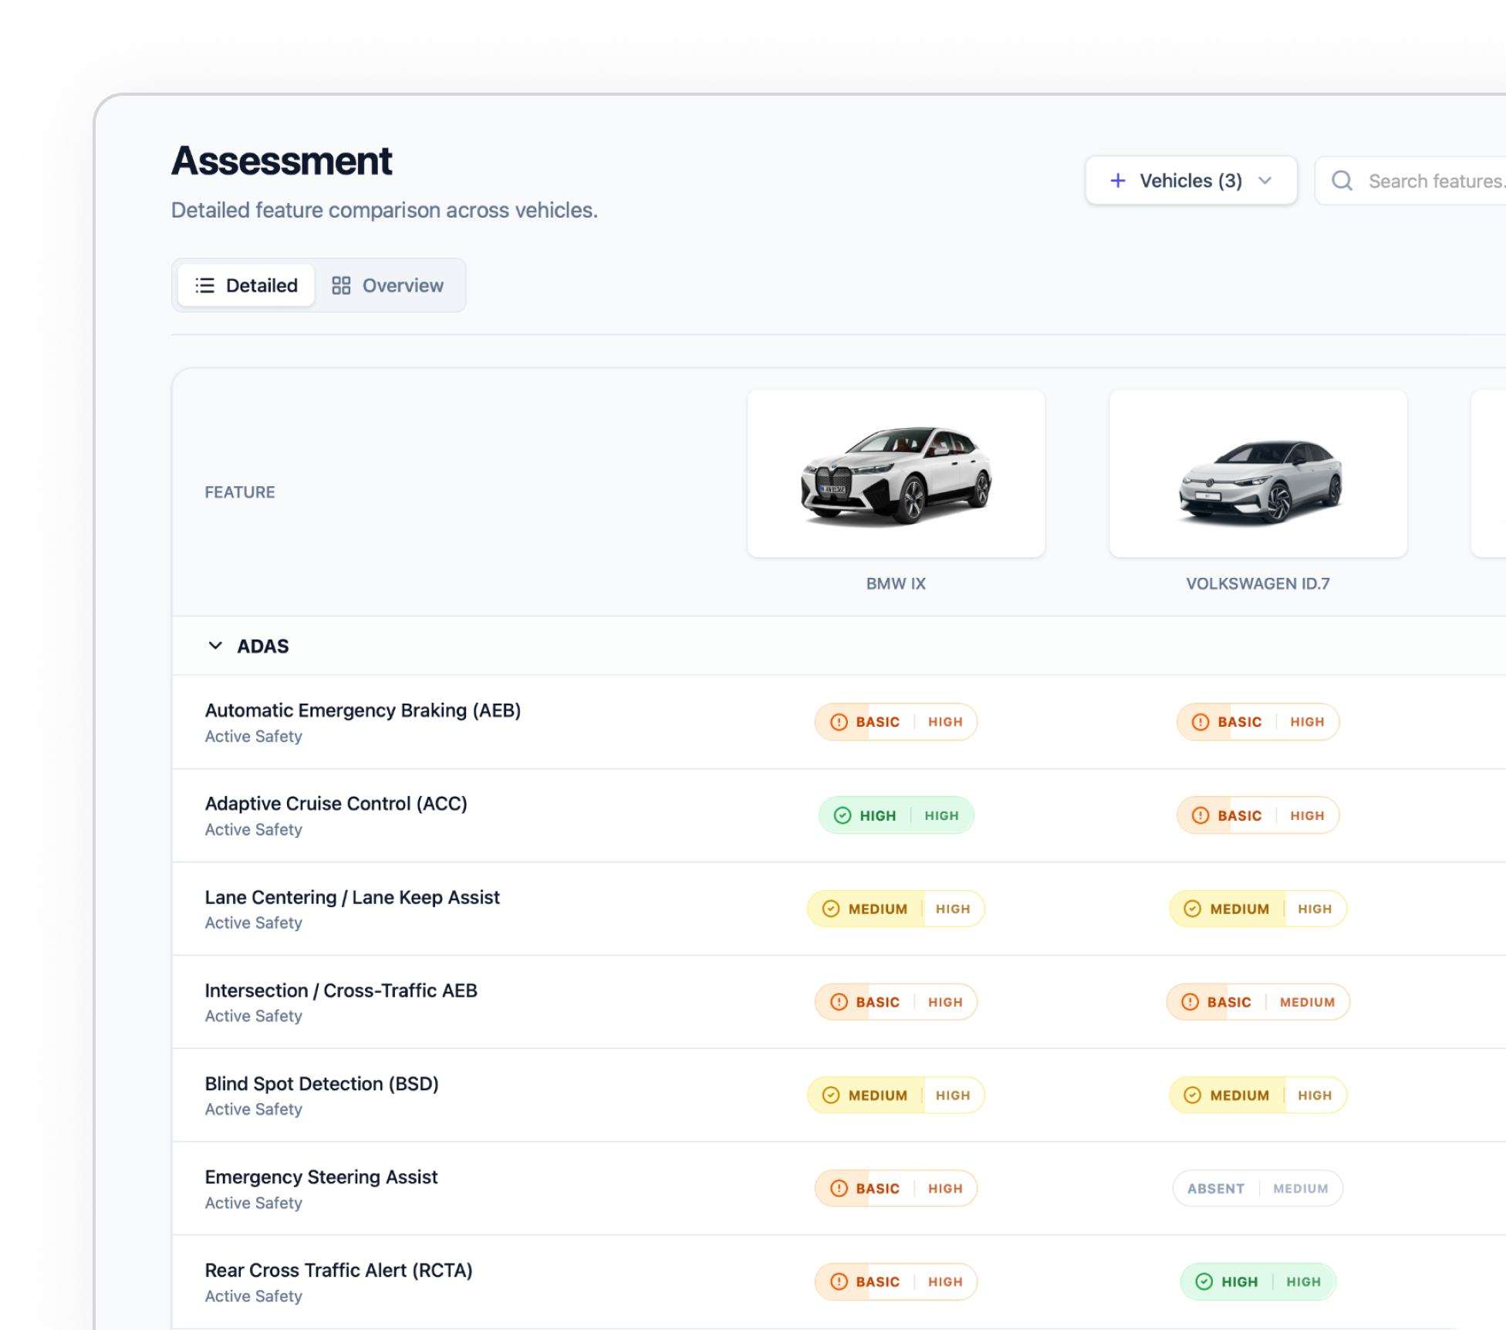This screenshot has width=1506, height=1330.
Task: Open Automatic Emergency Braking (AEB) feature row
Action: coord(363,711)
